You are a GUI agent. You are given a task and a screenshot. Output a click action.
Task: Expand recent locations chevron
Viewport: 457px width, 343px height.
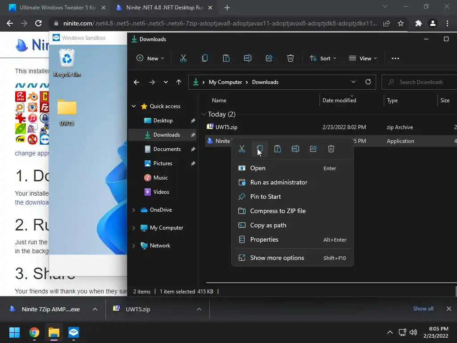(x=166, y=82)
